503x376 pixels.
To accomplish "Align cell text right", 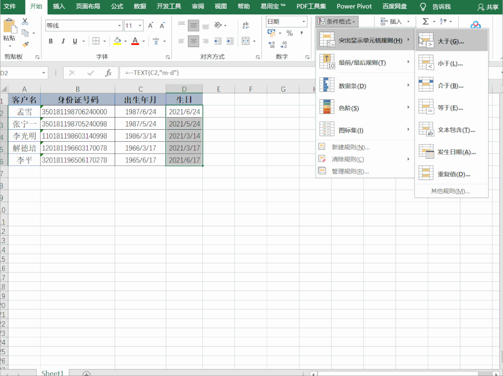I will coord(206,41).
